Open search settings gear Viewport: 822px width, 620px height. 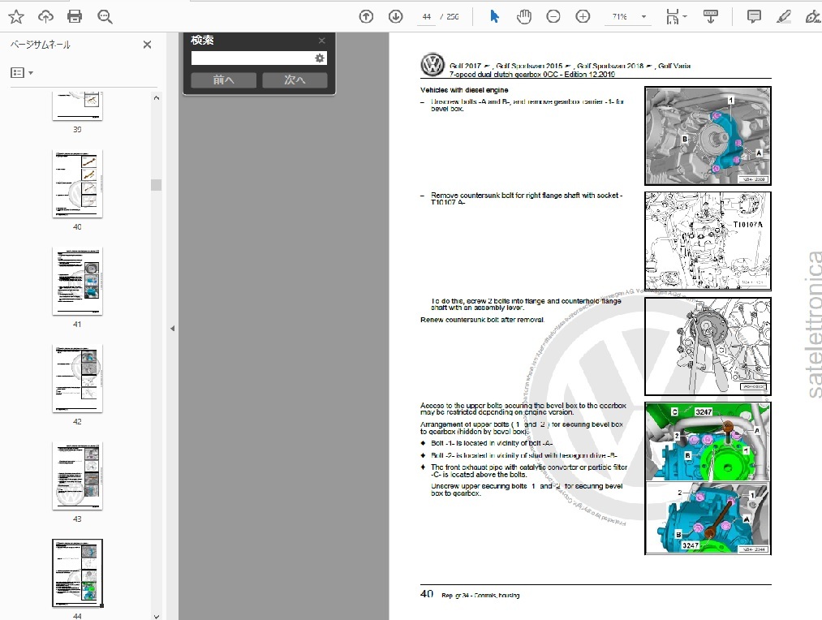coord(320,58)
